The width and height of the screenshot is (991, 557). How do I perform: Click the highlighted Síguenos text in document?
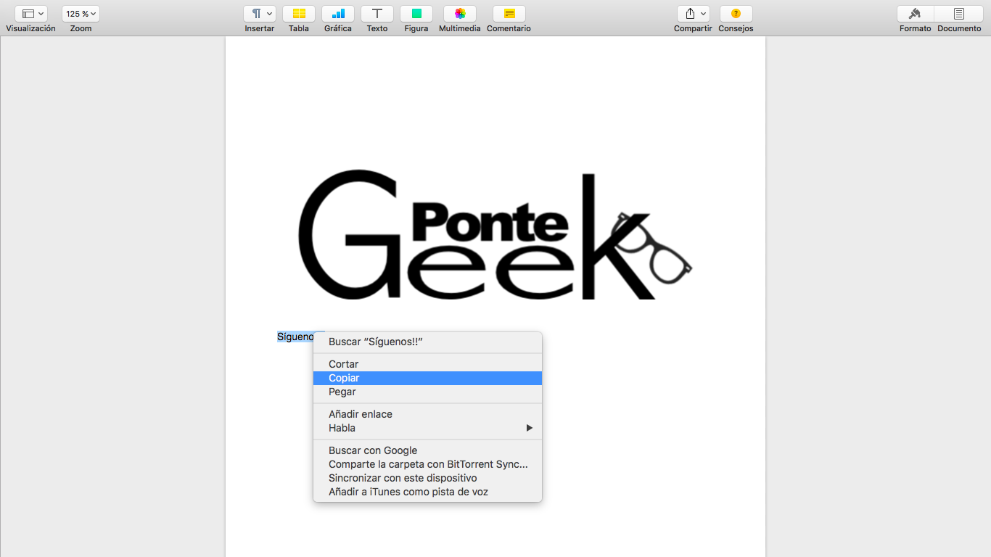(295, 337)
